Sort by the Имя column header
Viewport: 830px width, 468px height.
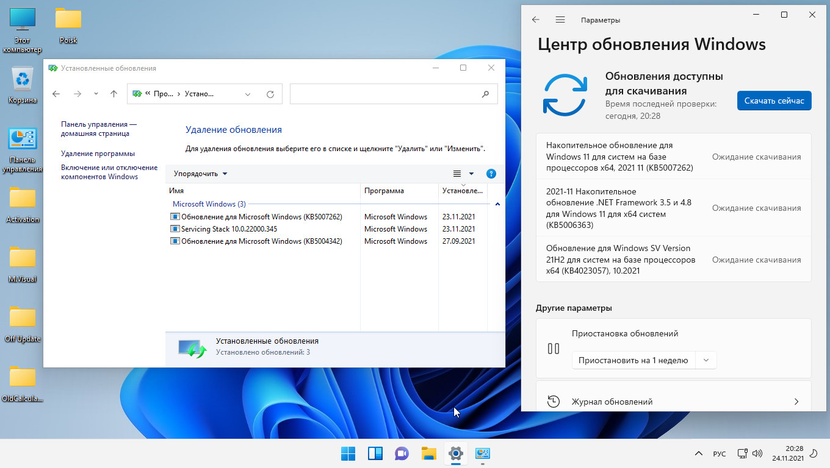pyautogui.click(x=263, y=191)
